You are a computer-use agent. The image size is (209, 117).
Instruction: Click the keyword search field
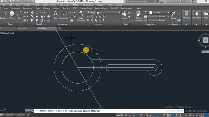[140, 1]
